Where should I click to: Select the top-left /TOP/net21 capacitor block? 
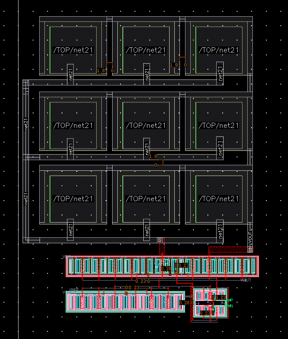(x=73, y=46)
